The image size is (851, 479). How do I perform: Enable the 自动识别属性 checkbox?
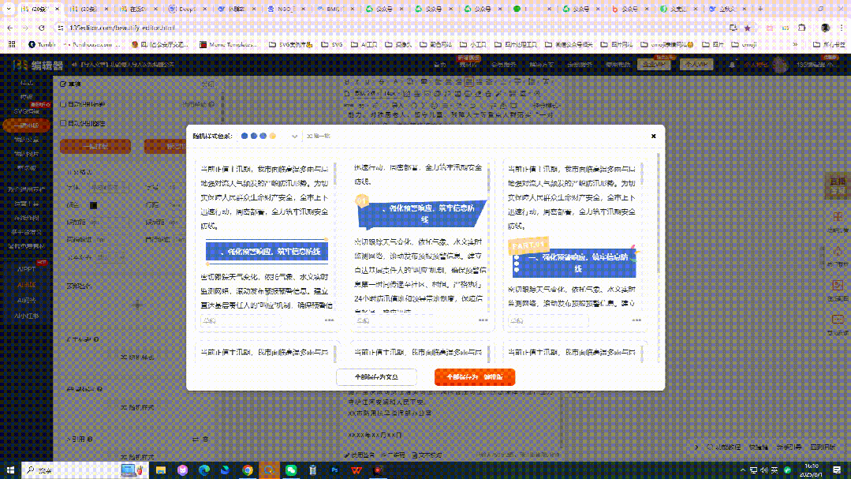coord(62,123)
